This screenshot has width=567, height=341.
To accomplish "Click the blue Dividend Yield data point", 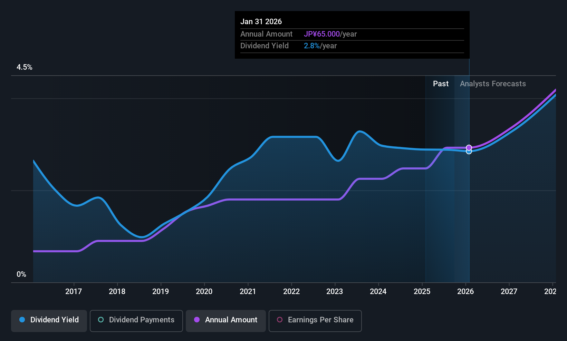I will click(469, 152).
